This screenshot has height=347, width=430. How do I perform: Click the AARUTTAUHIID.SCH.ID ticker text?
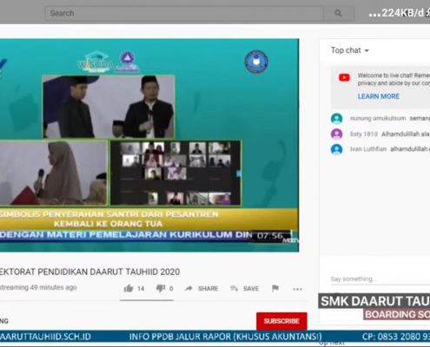45,337
